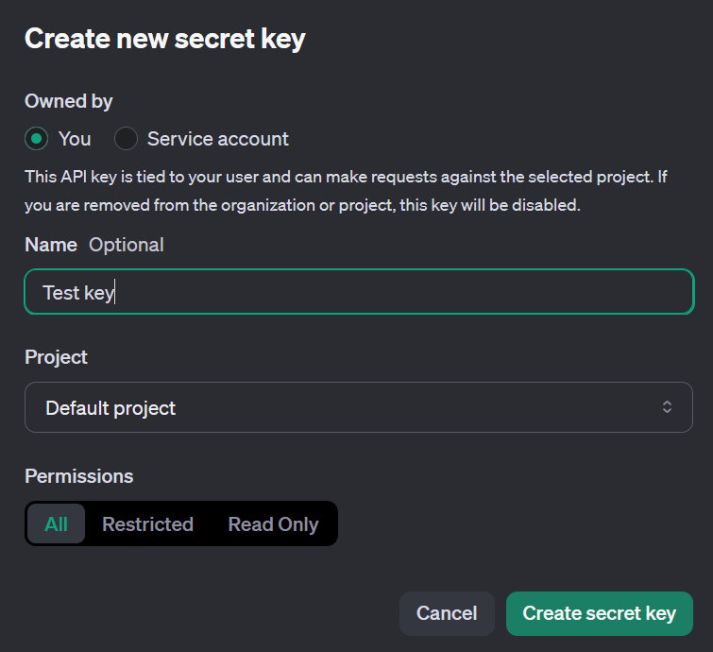Select the "You" radio button circle
The width and height of the screenshot is (713, 652).
(x=36, y=139)
